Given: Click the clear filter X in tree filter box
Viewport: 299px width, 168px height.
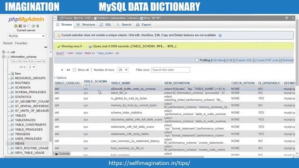Looking at the screenshot, I should click(x=44, y=61).
